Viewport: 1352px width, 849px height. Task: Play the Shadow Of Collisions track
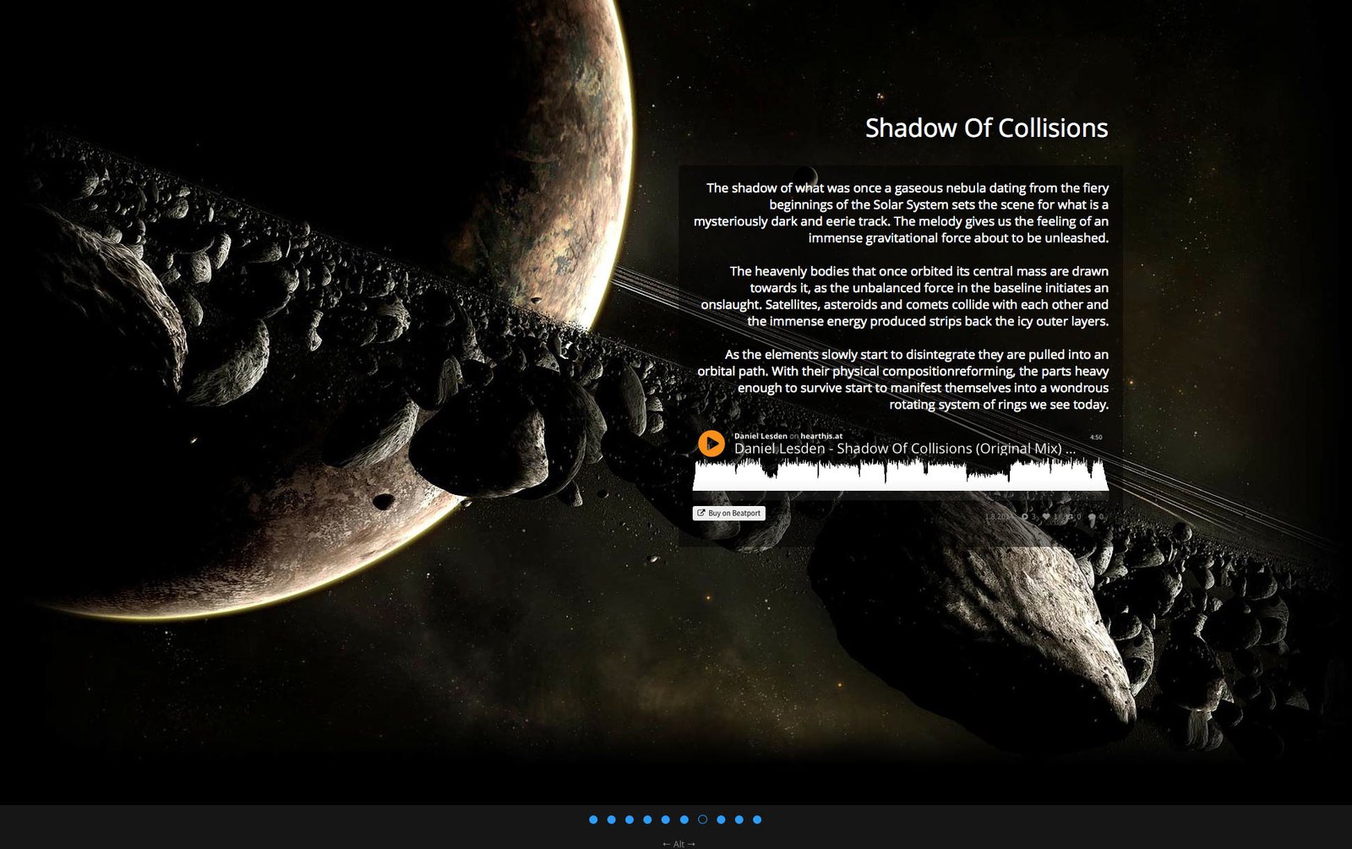coord(711,444)
